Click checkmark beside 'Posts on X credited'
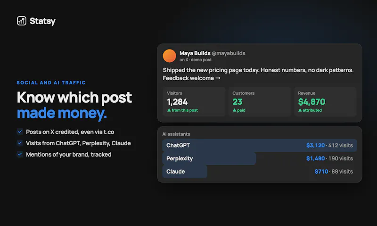This screenshot has width=377, height=226. point(20,132)
